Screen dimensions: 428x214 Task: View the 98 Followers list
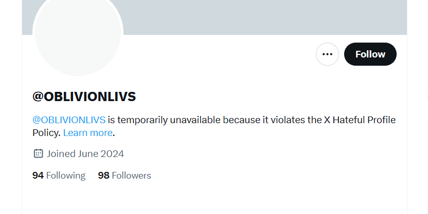124,176
